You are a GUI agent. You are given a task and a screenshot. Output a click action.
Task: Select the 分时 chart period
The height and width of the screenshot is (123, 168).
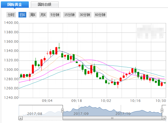11,15
